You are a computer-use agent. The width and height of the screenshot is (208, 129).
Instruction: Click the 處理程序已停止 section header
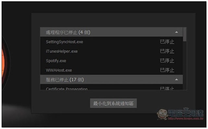(x=111, y=32)
